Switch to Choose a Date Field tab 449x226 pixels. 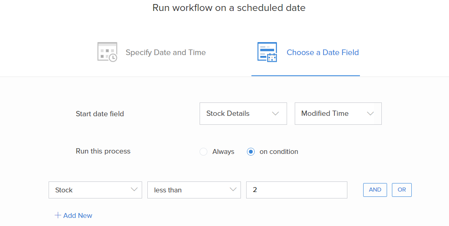click(322, 53)
